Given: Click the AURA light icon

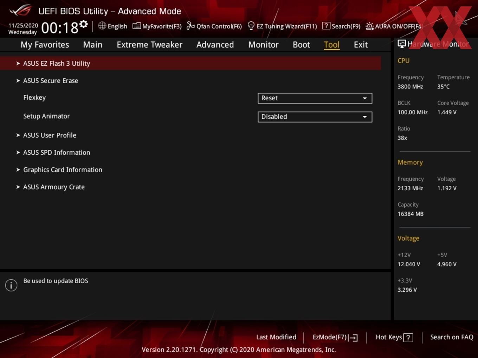Looking at the screenshot, I should [369, 26].
